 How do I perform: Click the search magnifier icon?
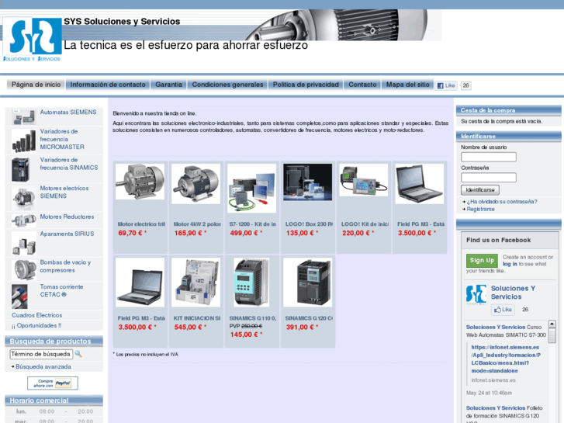[x=78, y=354]
